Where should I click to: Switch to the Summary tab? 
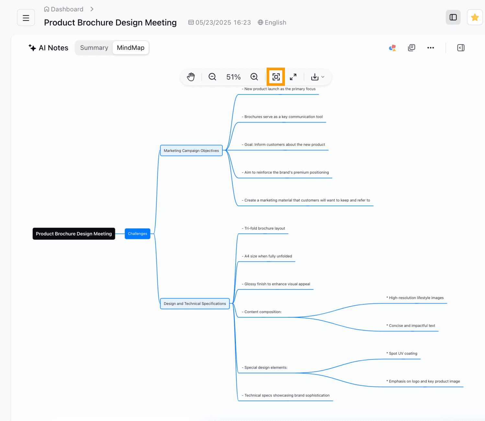click(x=94, y=48)
